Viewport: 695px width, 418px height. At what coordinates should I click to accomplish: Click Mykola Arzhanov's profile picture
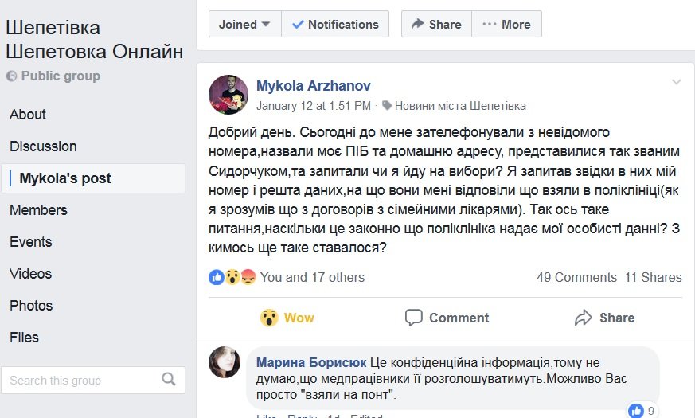tap(228, 96)
